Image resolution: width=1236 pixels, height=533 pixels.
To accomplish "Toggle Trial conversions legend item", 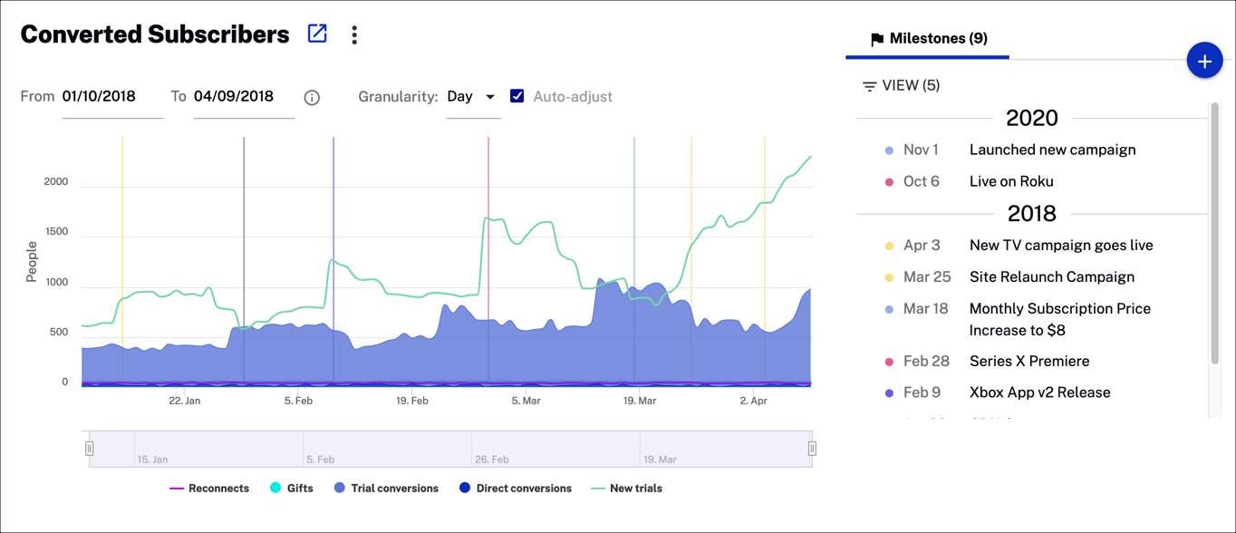I will coord(385,488).
